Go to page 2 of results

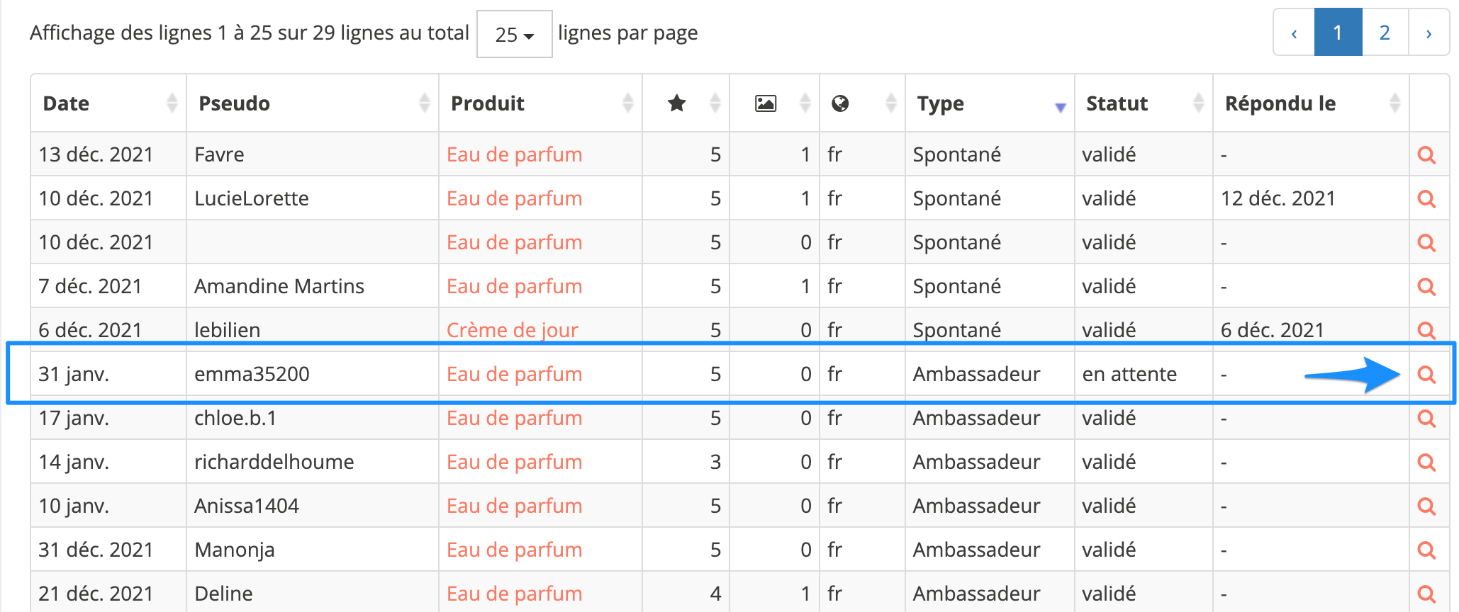(1385, 33)
